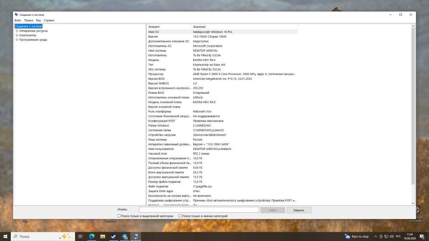Image resolution: width=429 pixels, height=241 pixels.
Task: Close the System Information window
Action: click(411, 15)
